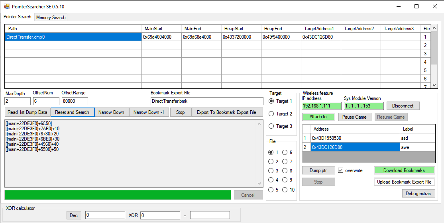Image resolution: width=444 pixels, height=223 pixels.
Task: Click the Download Bookmarks button
Action: click(x=405, y=170)
